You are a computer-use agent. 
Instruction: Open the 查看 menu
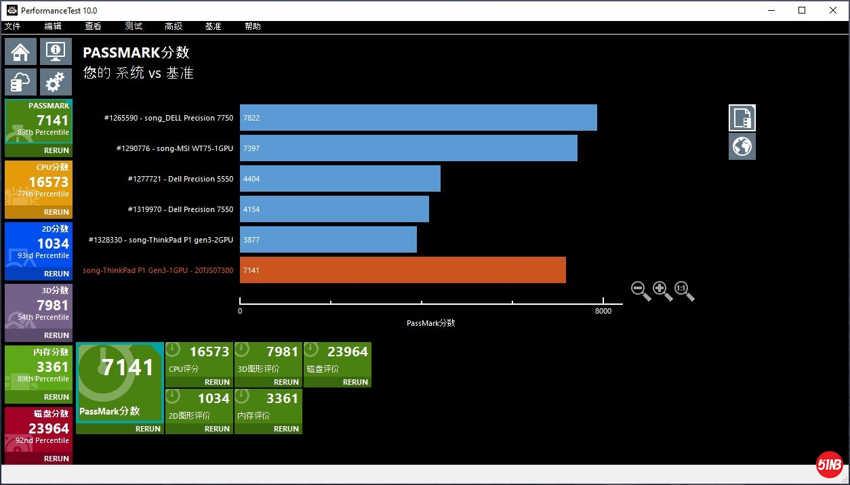tap(93, 26)
